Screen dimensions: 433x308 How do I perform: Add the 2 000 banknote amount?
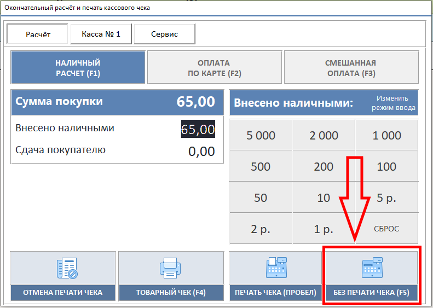click(324, 136)
